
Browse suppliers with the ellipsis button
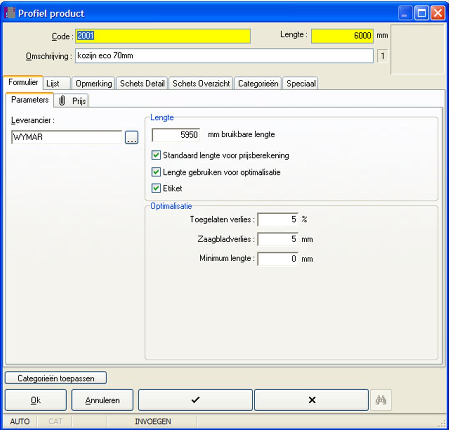(131, 137)
